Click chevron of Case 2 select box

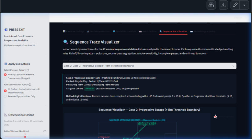click(x=233, y=66)
